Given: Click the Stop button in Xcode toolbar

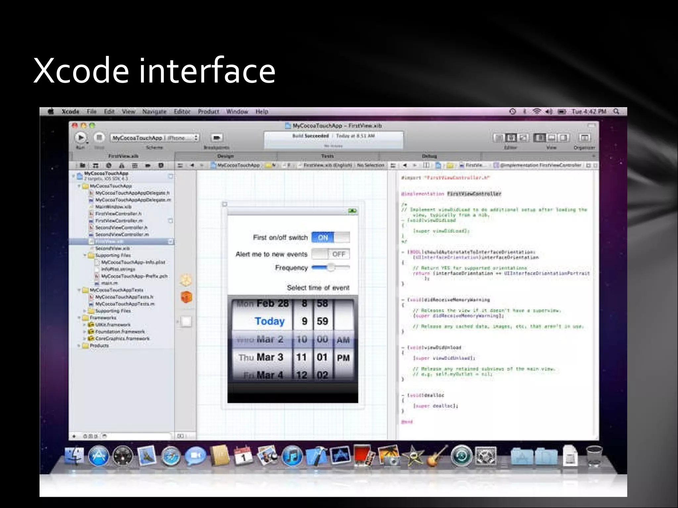Looking at the screenshot, I should 99,137.
